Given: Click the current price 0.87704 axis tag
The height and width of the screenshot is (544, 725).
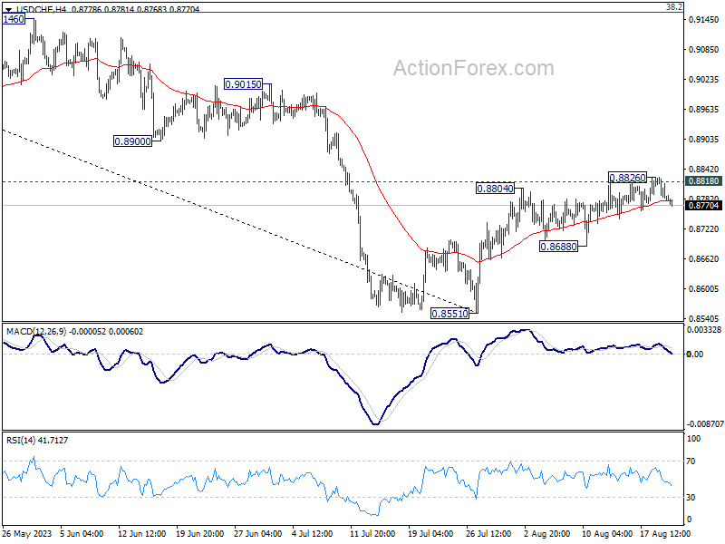Looking at the screenshot, I should 704,206.
